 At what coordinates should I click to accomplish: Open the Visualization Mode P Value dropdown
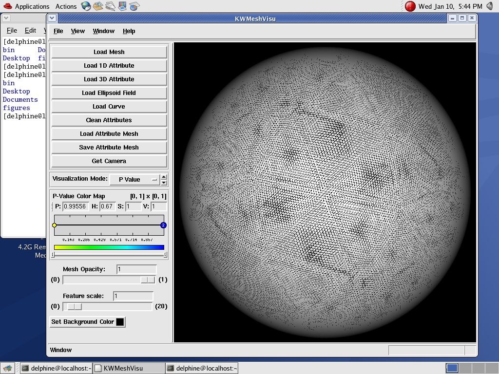(134, 179)
